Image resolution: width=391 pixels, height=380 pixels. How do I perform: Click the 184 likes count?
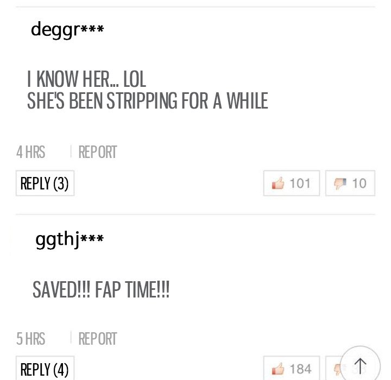[x=300, y=369]
